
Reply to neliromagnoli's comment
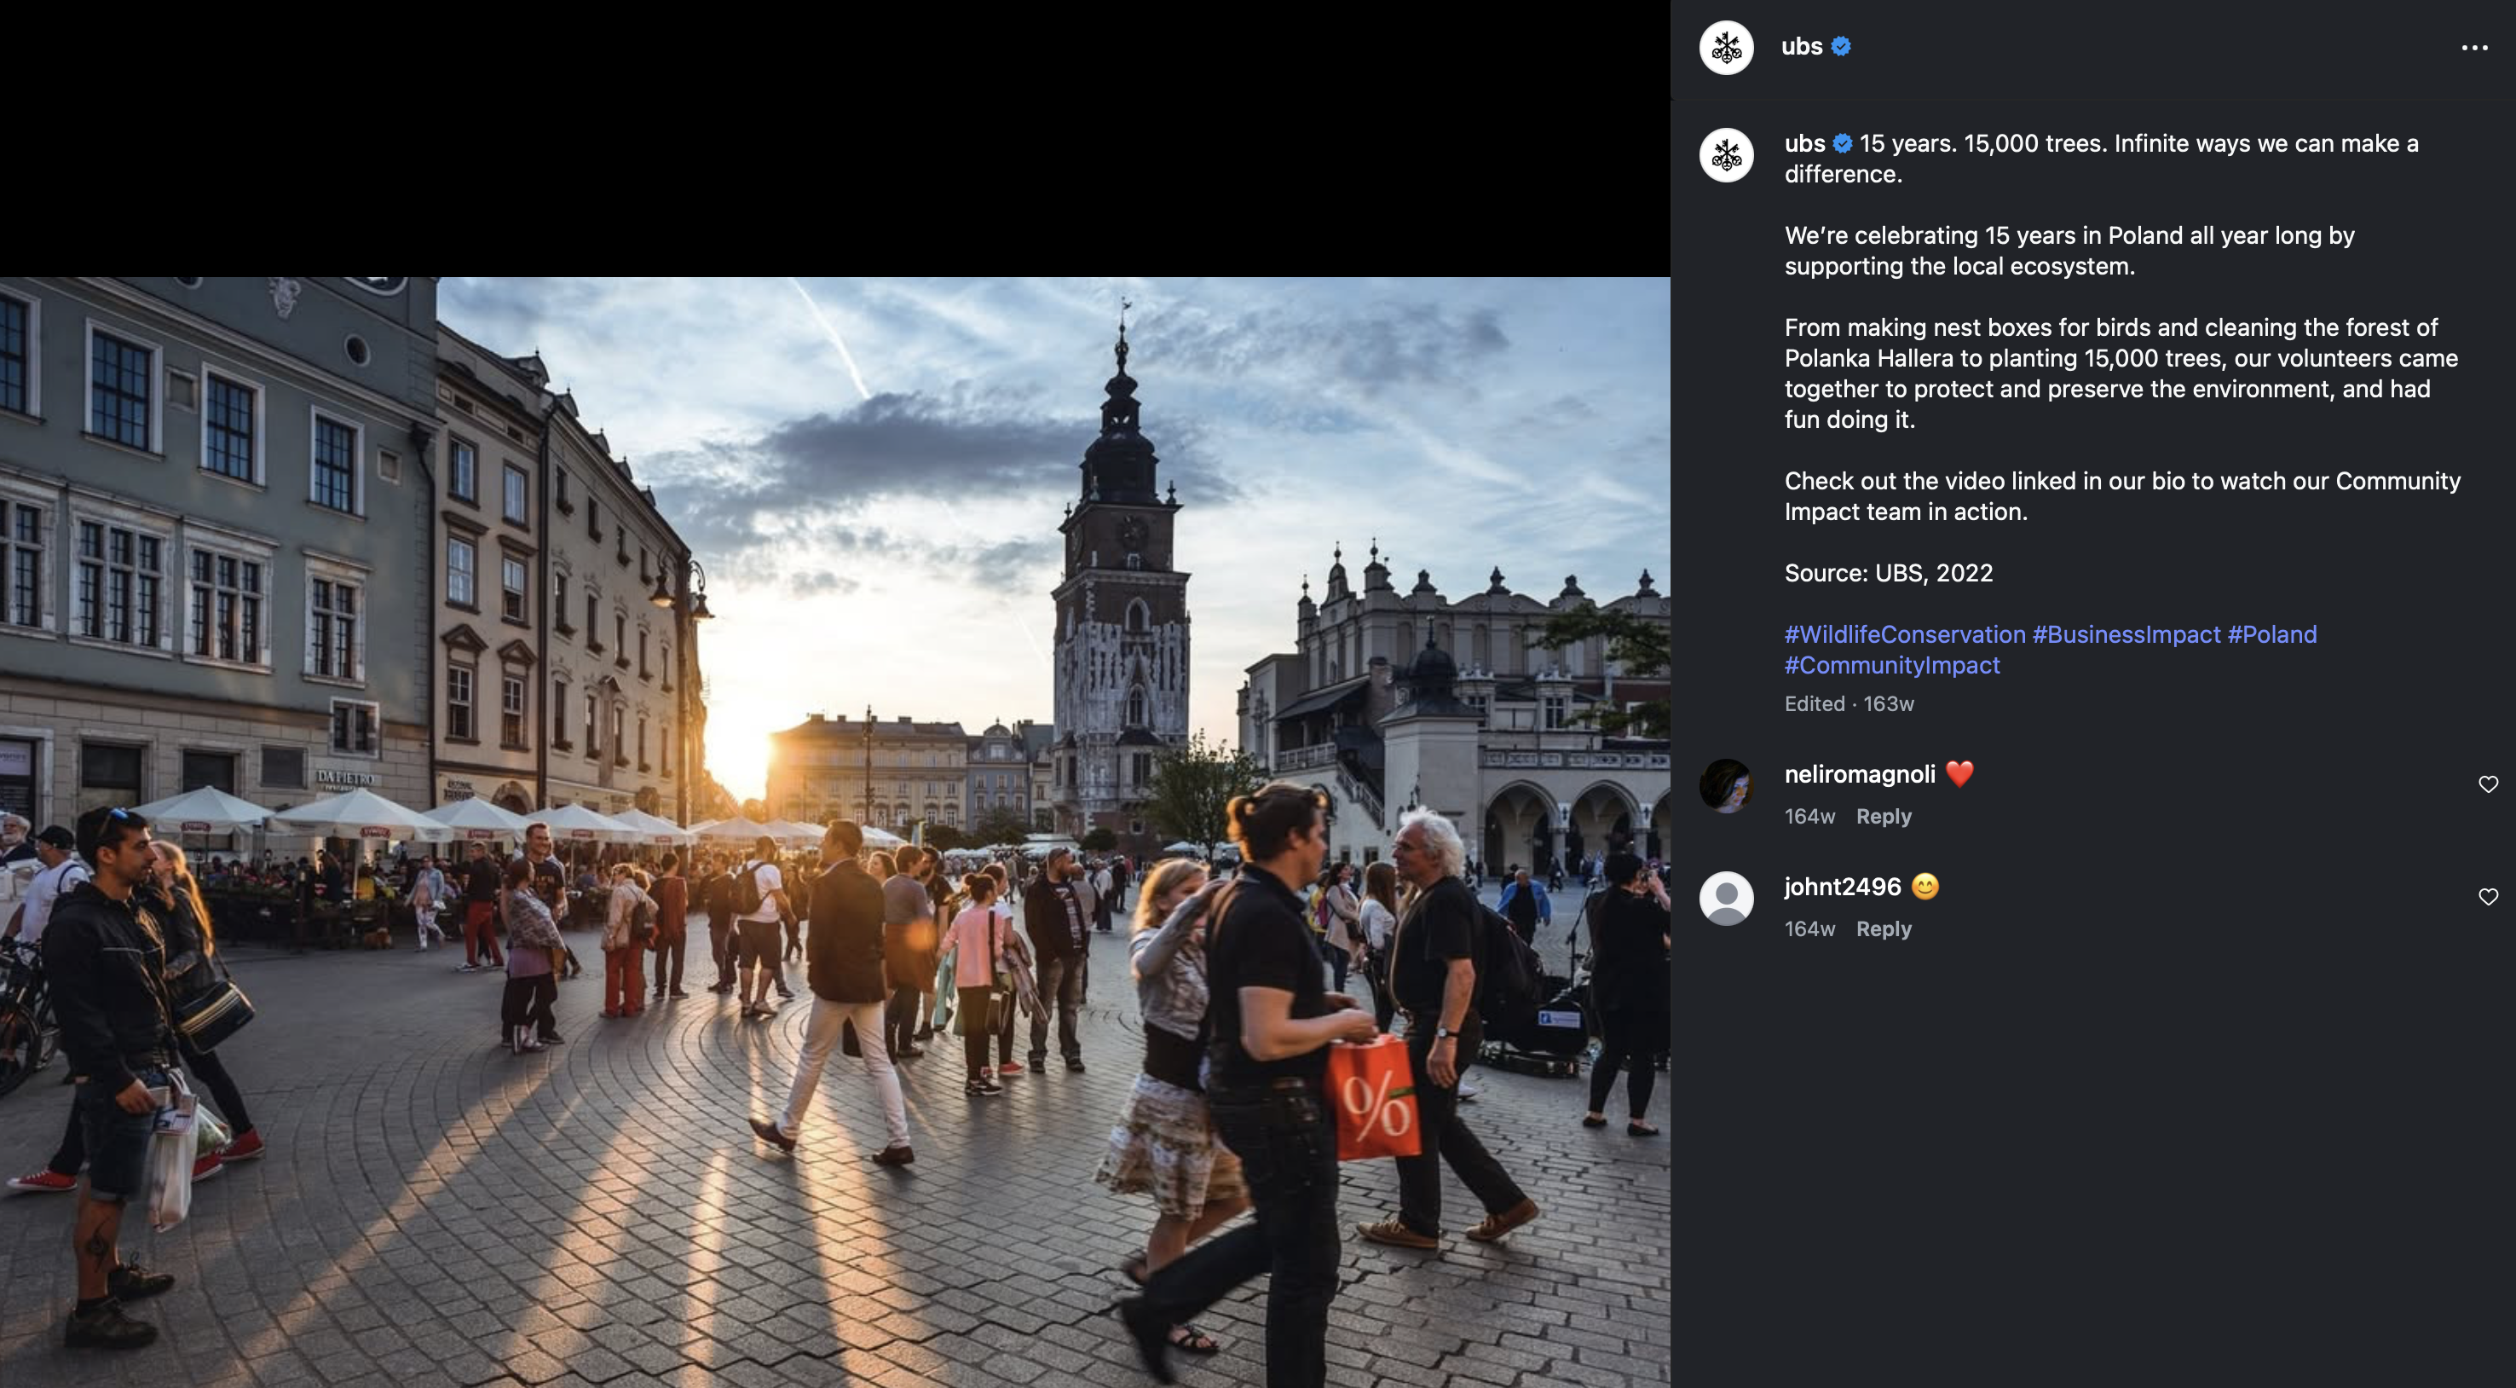click(x=1883, y=817)
